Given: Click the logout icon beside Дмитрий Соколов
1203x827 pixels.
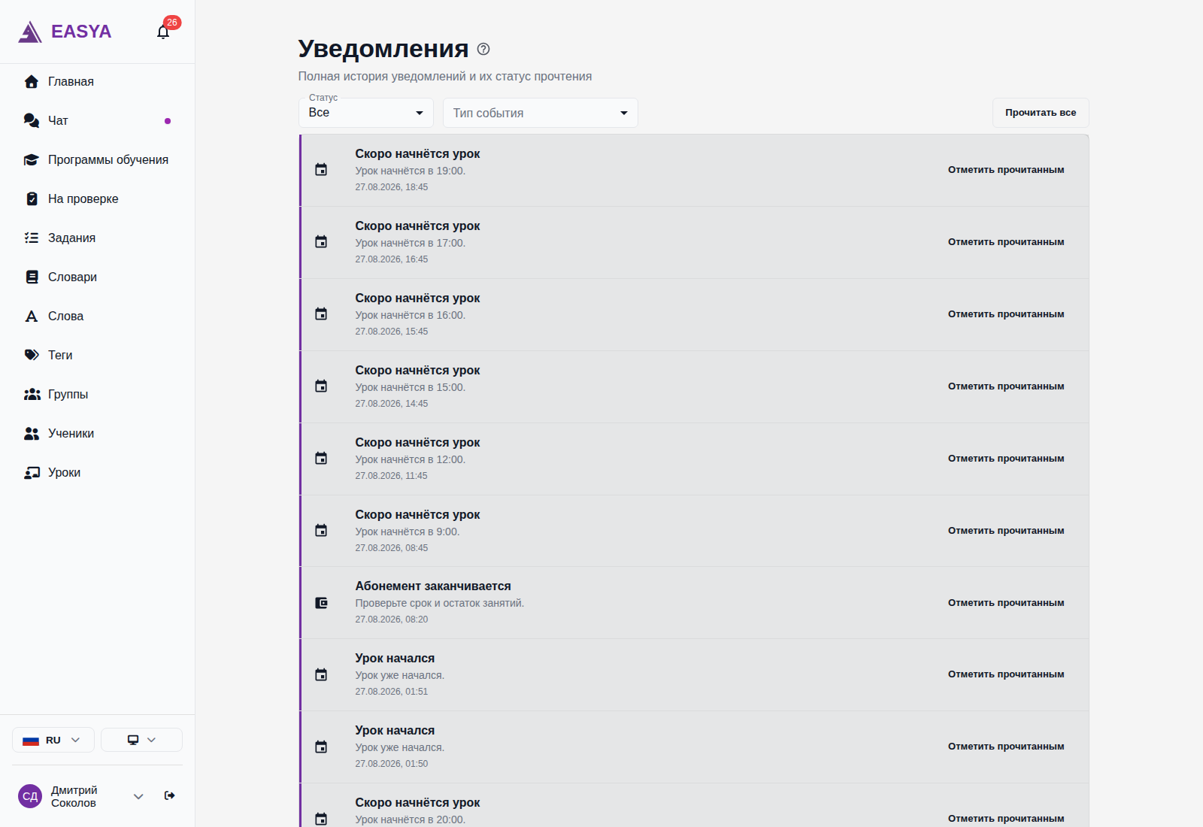Looking at the screenshot, I should tap(170, 795).
